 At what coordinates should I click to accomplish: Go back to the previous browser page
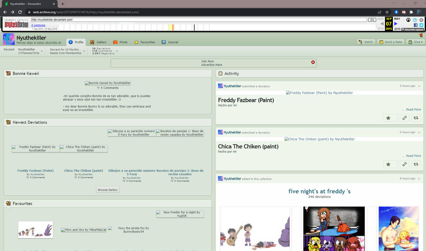pyautogui.click(x=5, y=12)
